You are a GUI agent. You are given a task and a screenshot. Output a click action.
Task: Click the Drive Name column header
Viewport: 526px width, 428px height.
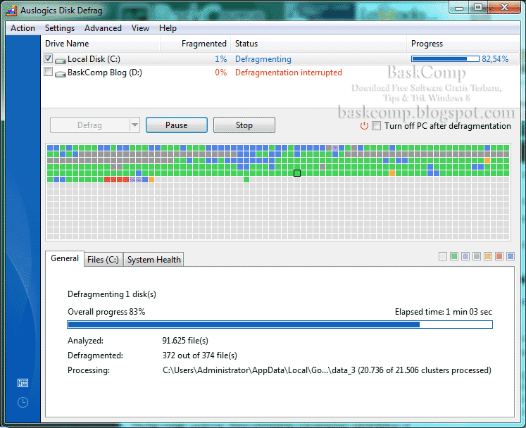tap(101, 44)
